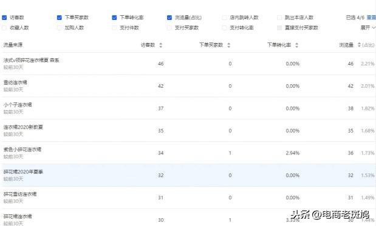Screen dimensions: 376x226
Task: Click order buyers 1 for 紫色小碎花连衣裙
Action: (230, 153)
